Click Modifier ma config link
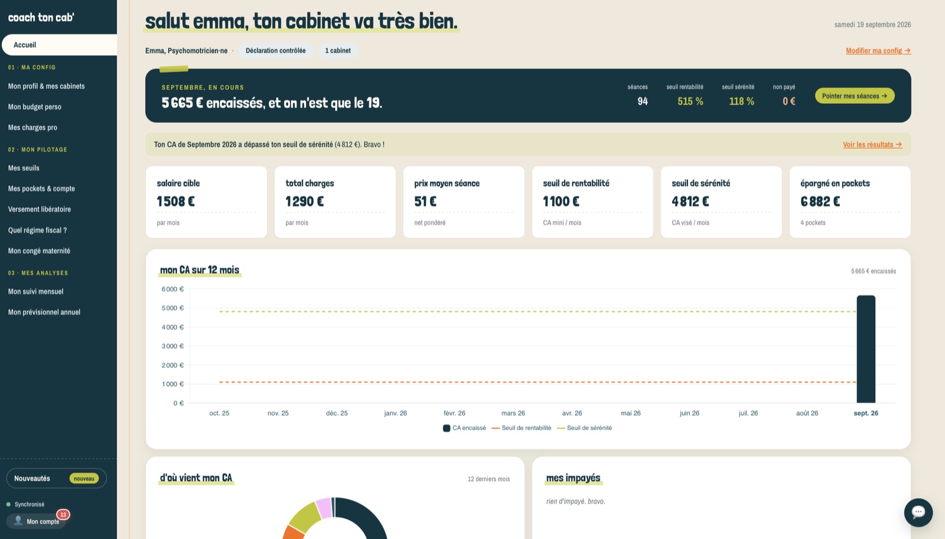This screenshot has width=945, height=539. (x=878, y=51)
